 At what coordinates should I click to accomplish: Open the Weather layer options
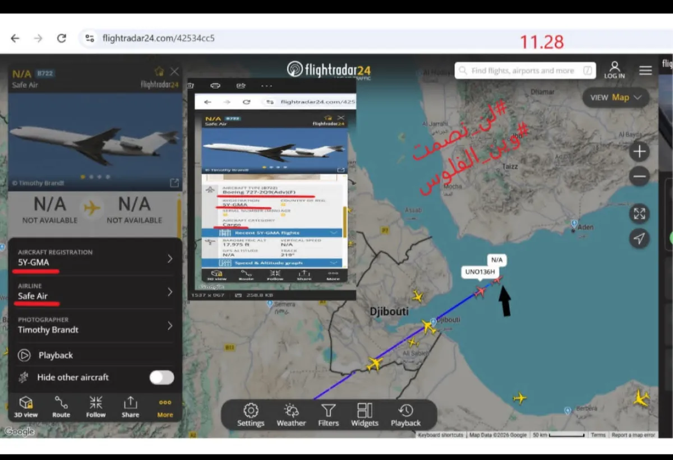[x=291, y=415]
